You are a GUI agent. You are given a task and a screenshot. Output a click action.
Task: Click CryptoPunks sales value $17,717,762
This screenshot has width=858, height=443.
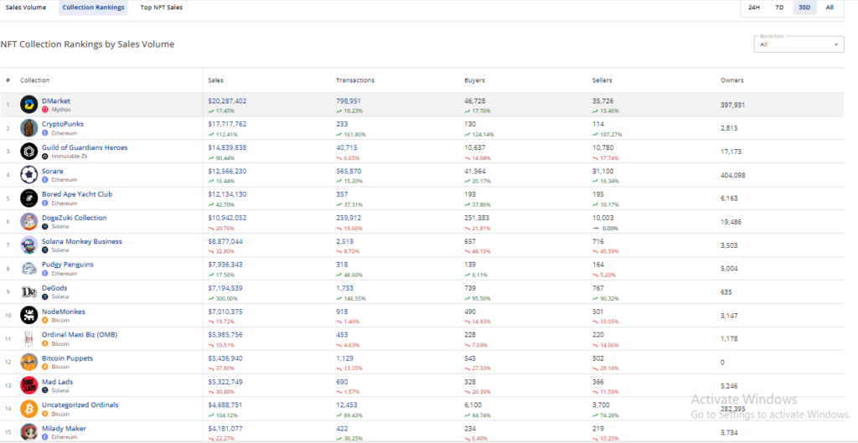pos(227,124)
